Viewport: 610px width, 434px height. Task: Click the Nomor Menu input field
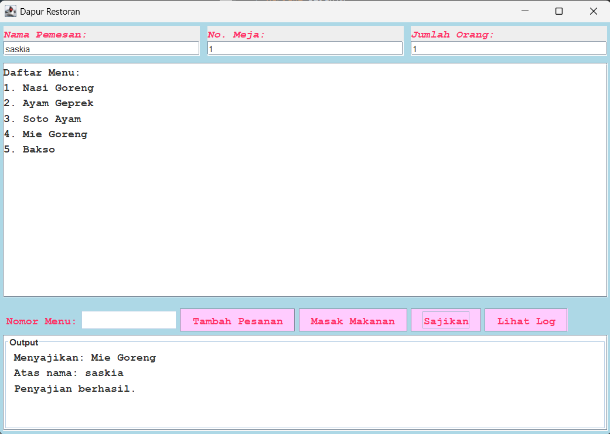pyautogui.click(x=129, y=320)
